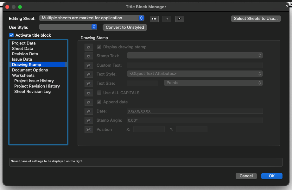
Task: Click transfer arrow beside Text Style
Action: 89,74
